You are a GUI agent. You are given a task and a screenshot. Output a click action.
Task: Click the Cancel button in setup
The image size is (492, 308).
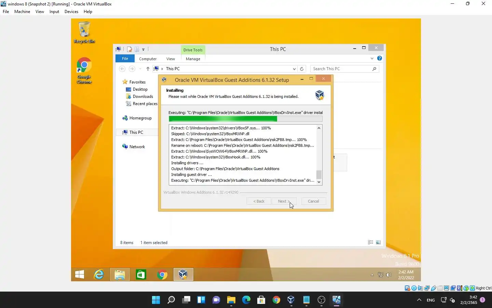click(x=314, y=201)
